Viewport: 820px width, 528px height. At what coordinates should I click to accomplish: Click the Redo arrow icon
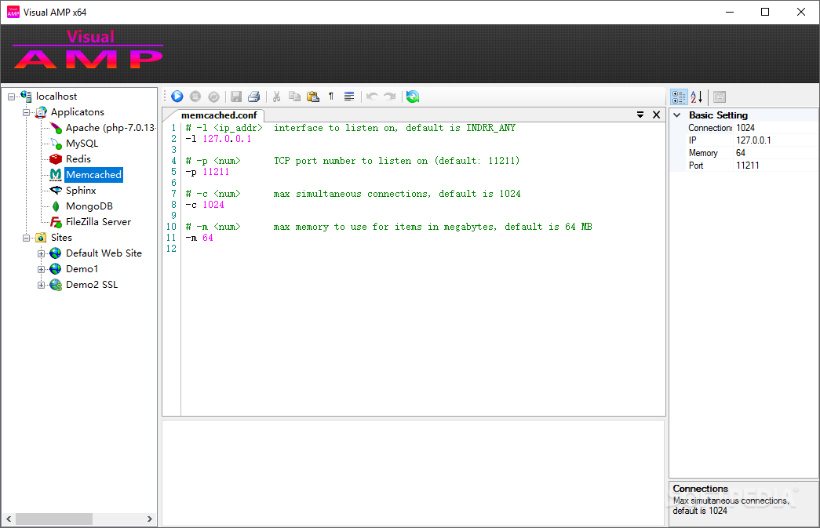tap(390, 96)
